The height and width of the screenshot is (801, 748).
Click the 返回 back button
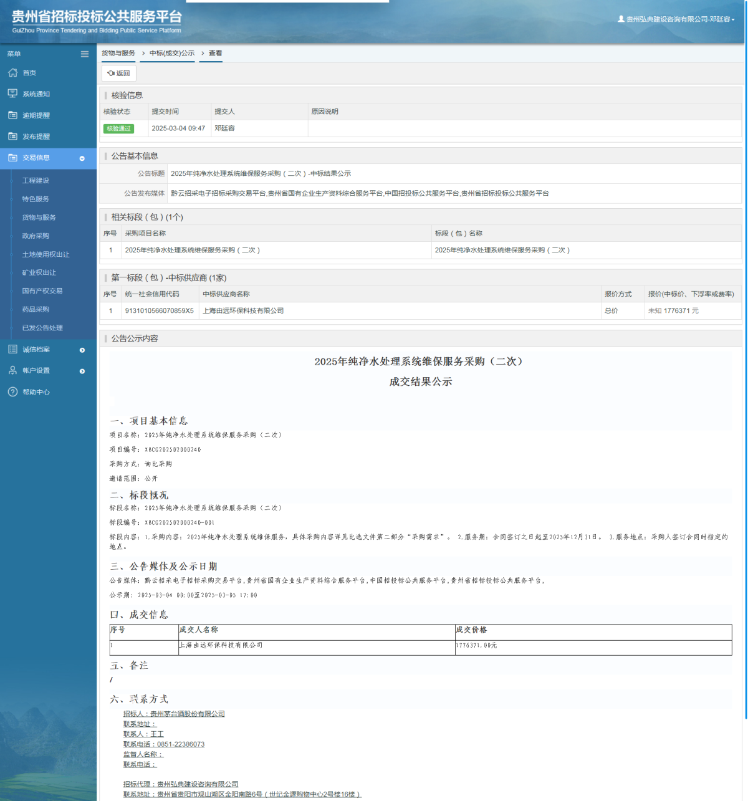click(119, 74)
